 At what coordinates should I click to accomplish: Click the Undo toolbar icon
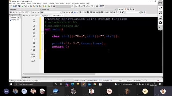(x=22, y=6)
